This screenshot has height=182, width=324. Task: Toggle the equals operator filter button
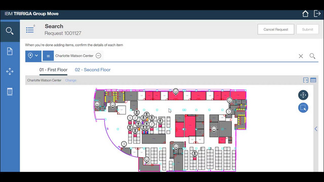tap(48, 56)
